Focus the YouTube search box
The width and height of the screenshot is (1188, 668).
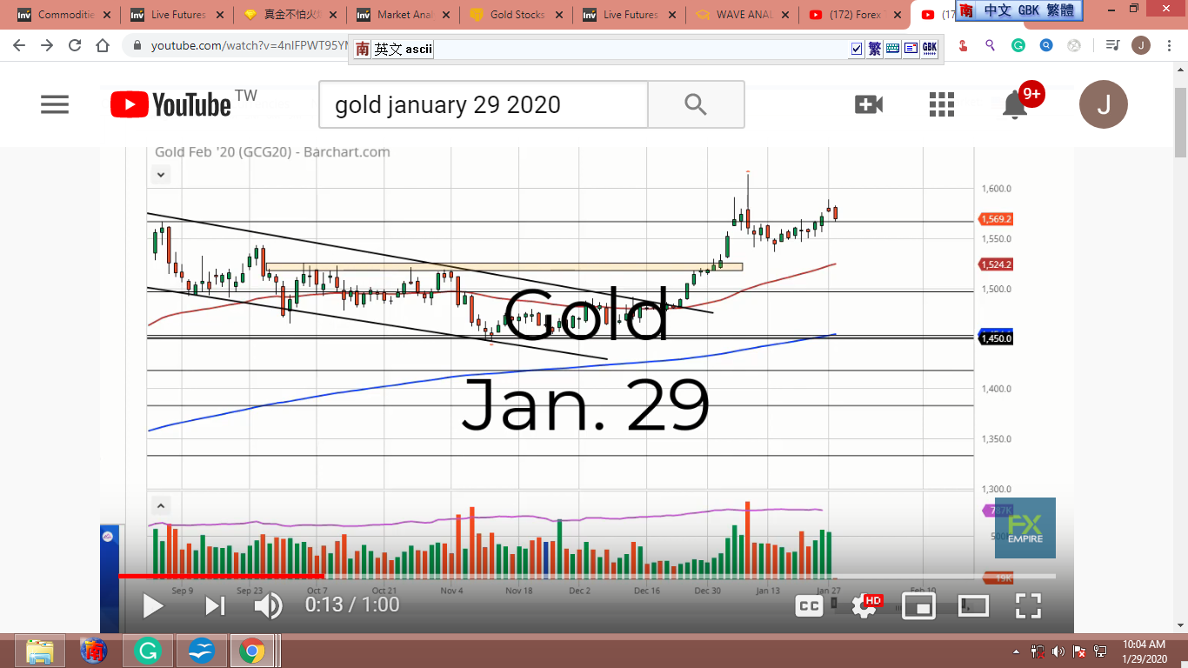pyautogui.click(x=484, y=104)
